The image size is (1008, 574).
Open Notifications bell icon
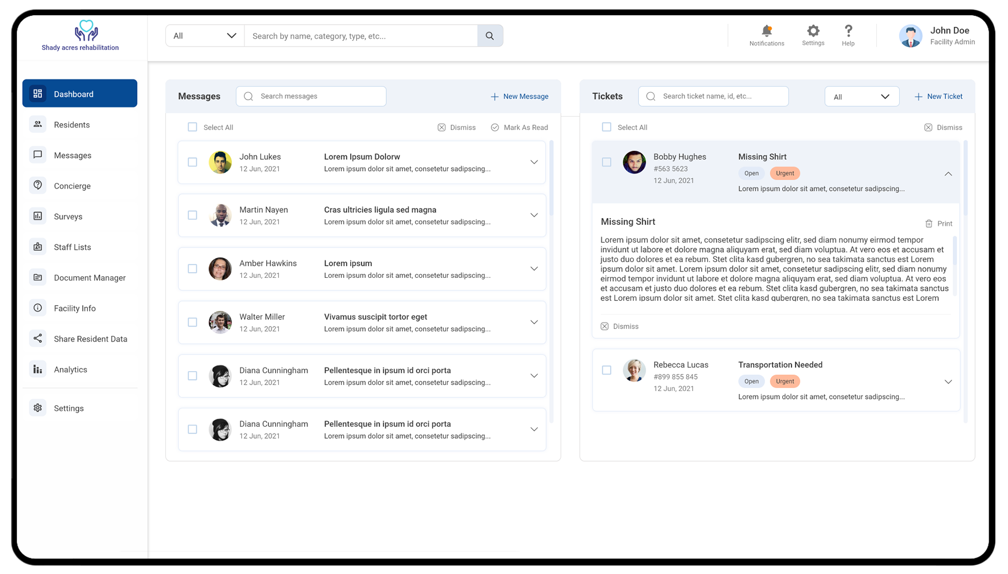pyautogui.click(x=766, y=30)
